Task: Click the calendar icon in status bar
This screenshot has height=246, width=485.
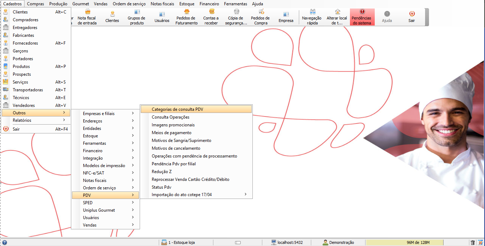Action: point(480,242)
